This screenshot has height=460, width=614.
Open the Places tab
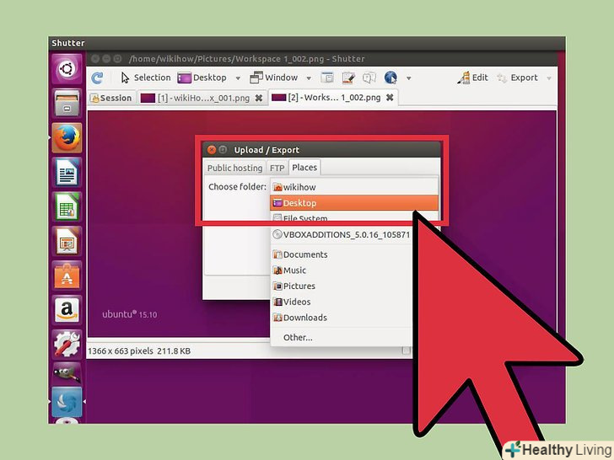pyautogui.click(x=304, y=168)
